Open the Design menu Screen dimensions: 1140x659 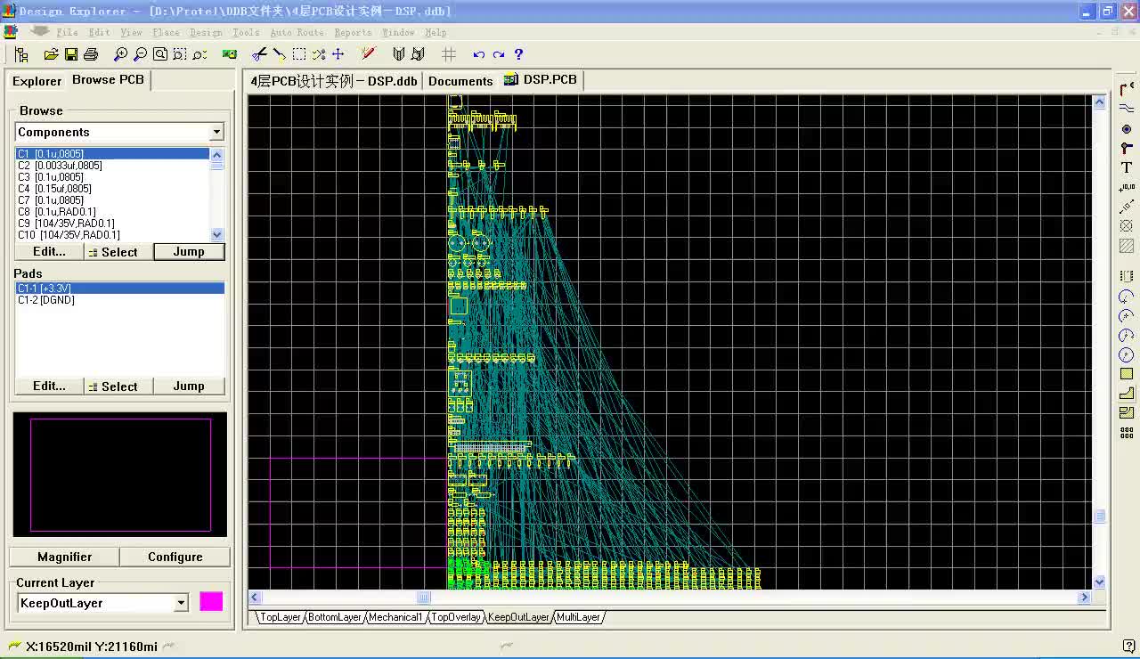206,32
